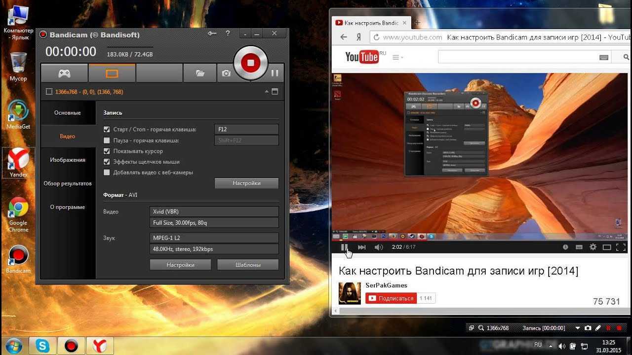Subscribe with 'Подписаться' button
The width and height of the screenshot is (632, 355).
point(391,298)
